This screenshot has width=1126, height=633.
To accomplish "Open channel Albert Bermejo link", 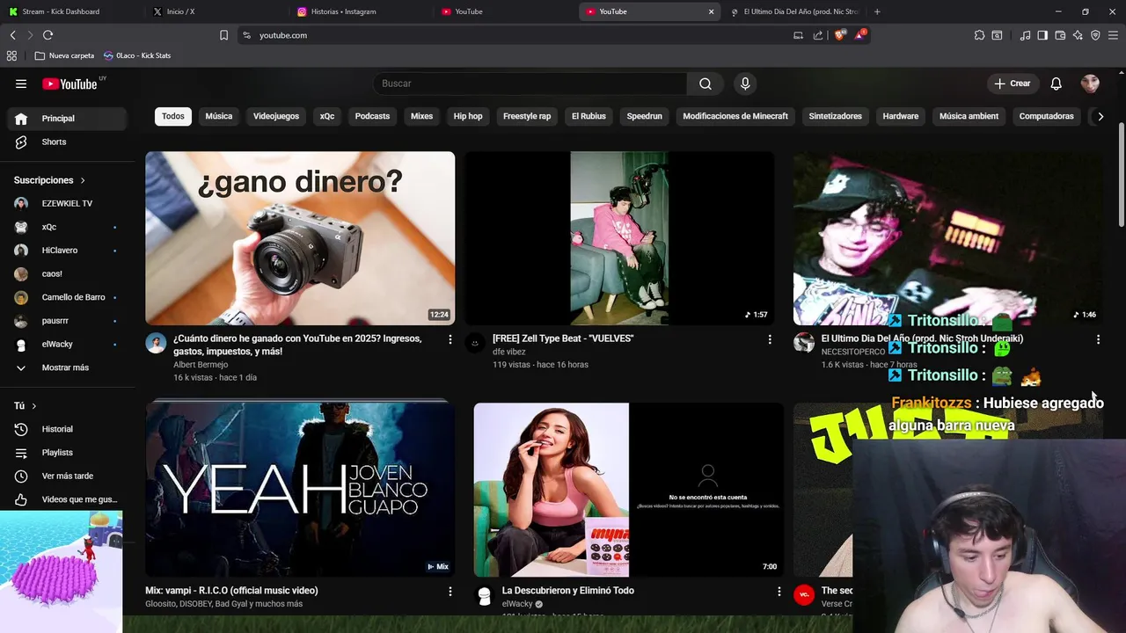I will [201, 365].
